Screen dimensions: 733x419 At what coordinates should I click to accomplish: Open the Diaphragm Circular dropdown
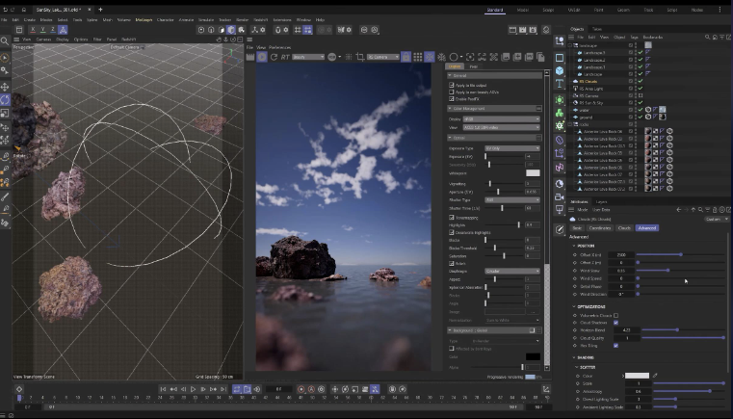pos(511,272)
